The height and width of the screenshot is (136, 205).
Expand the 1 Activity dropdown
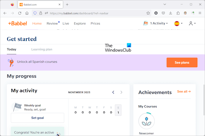(159, 23)
